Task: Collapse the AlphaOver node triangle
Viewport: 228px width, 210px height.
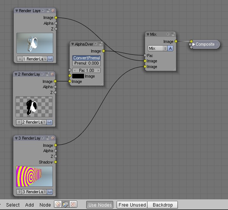Action: tap(73, 44)
